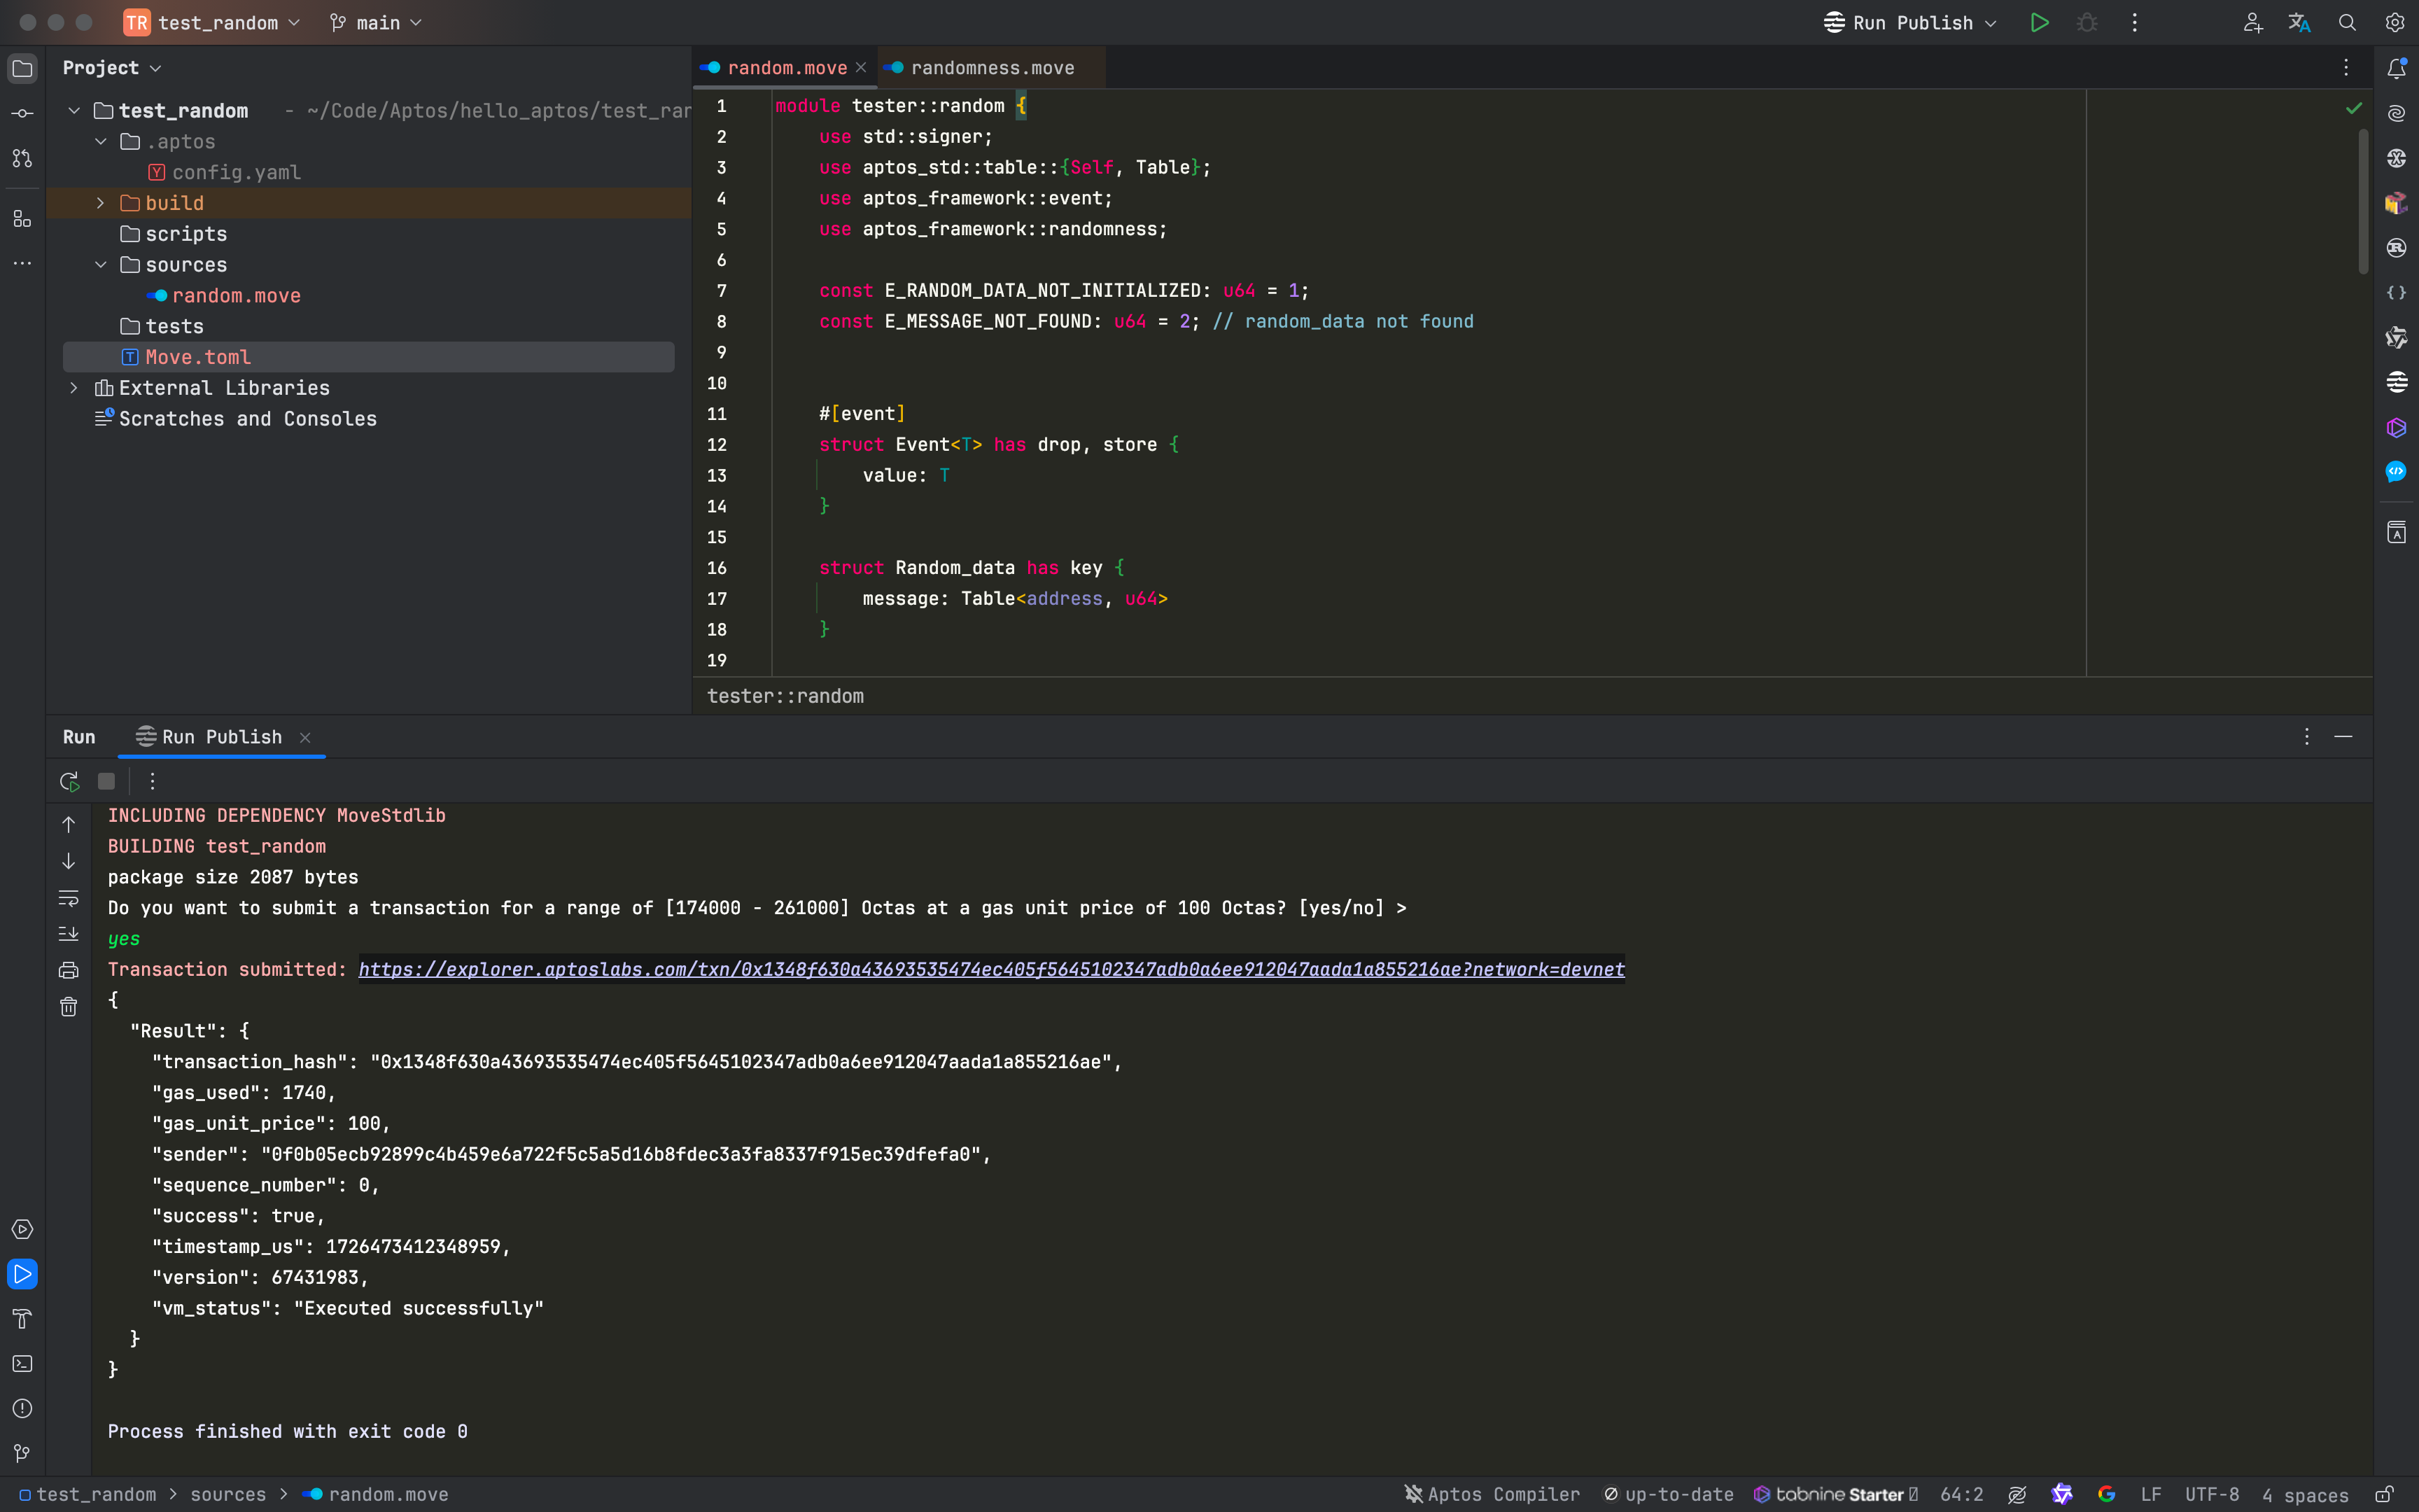Collapse the test_random project root
2419x1512 pixels.
click(x=74, y=111)
